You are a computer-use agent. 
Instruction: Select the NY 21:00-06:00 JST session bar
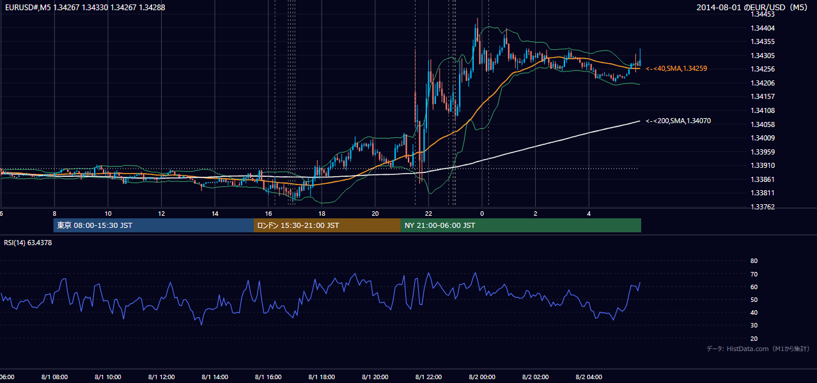(x=521, y=225)
